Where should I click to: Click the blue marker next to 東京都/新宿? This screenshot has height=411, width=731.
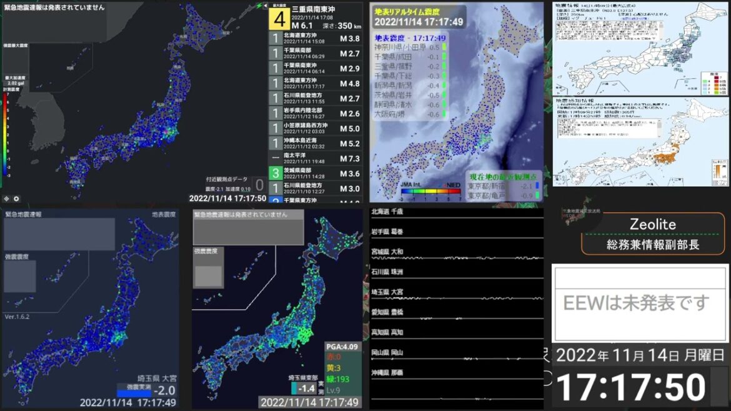(536, 186)
